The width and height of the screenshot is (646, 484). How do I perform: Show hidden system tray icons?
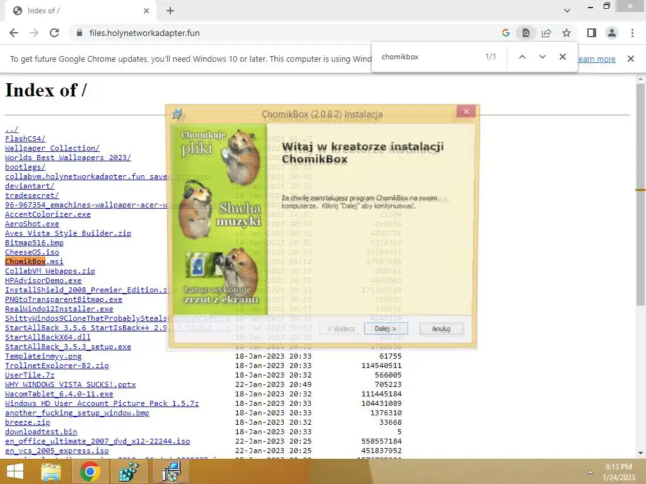[590, 472]
